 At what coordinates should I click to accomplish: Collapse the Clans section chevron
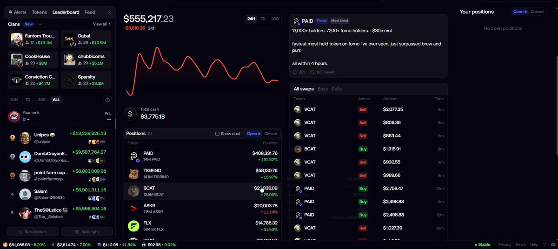(40, 24)
